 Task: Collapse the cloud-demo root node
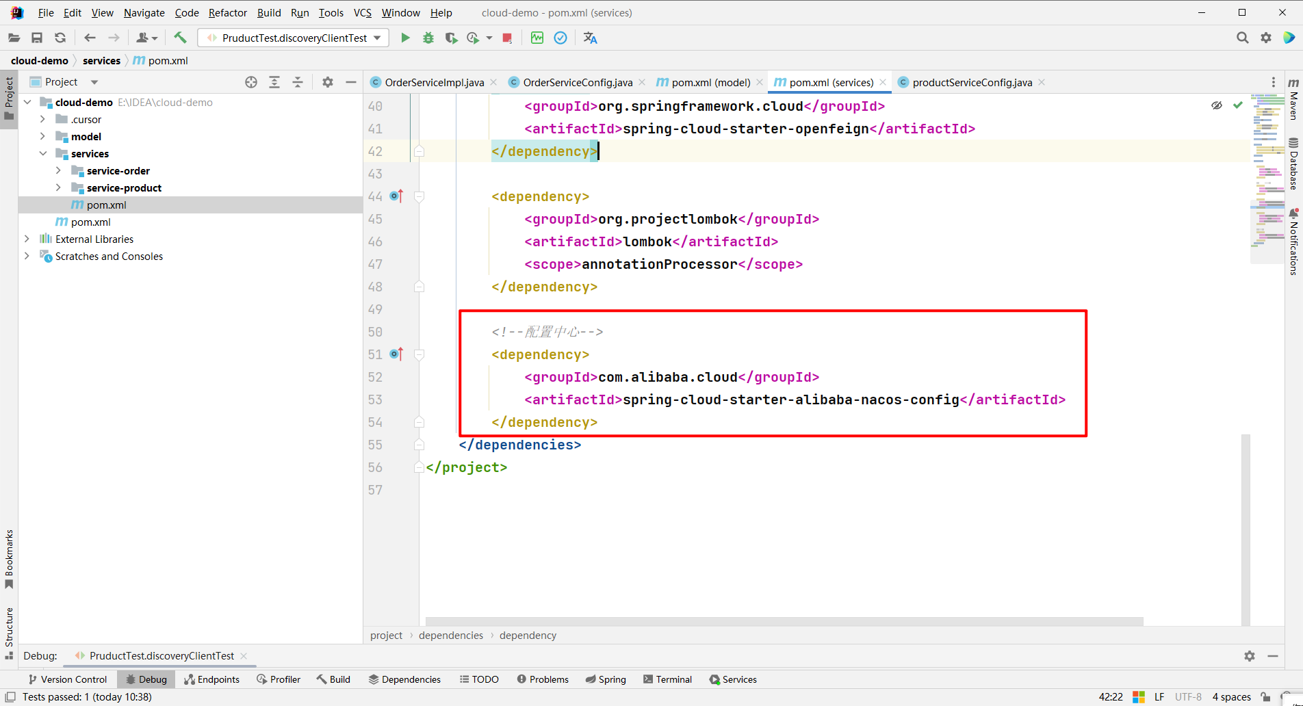coord(27,103)
